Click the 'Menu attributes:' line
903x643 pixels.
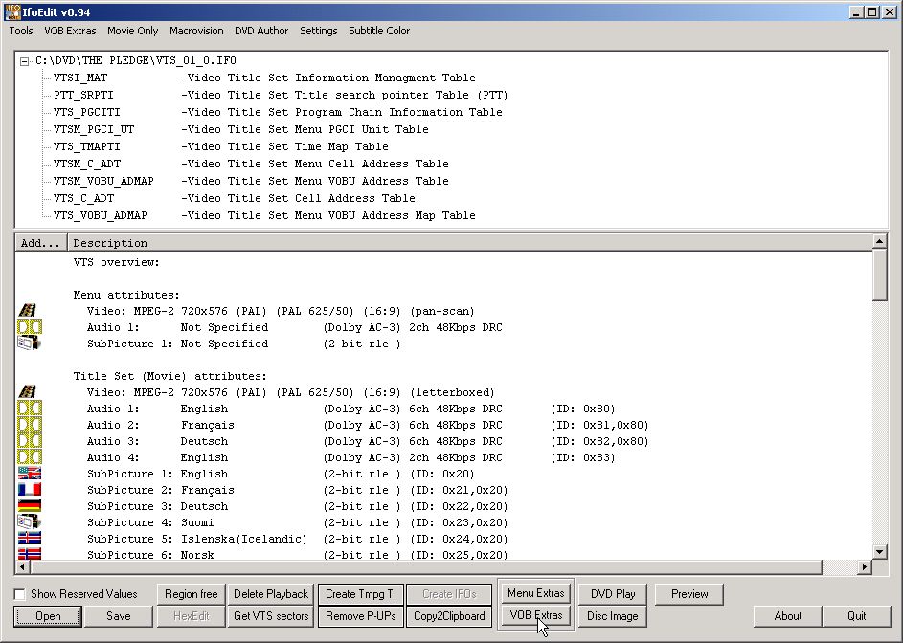tap(126, 295)
